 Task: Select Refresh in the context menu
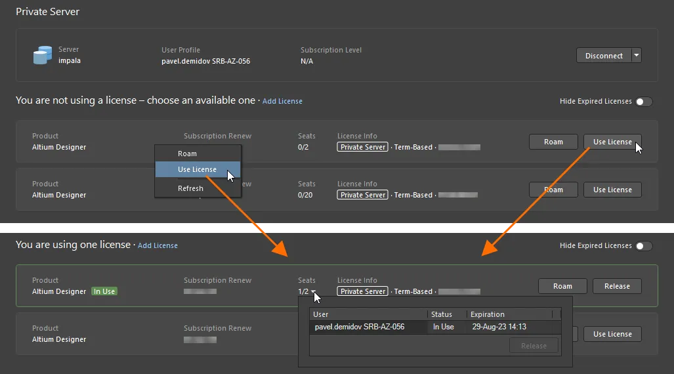[x=198, y=188]
